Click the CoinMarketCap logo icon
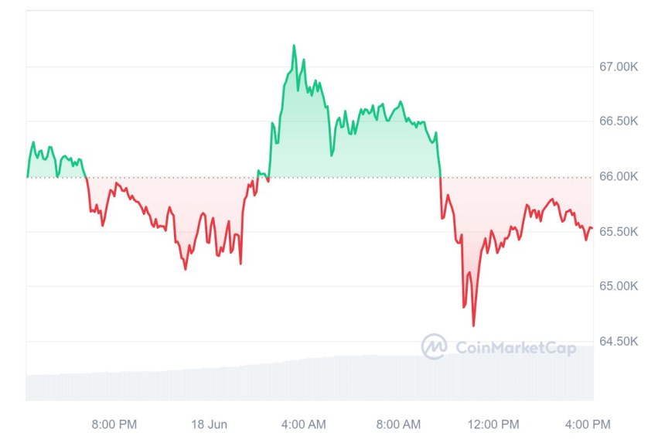 [x=434, y=346]
